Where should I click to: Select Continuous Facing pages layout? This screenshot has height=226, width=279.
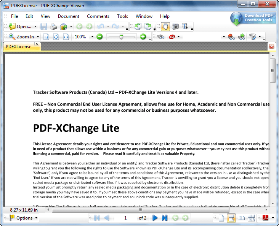tap(251, 218)
